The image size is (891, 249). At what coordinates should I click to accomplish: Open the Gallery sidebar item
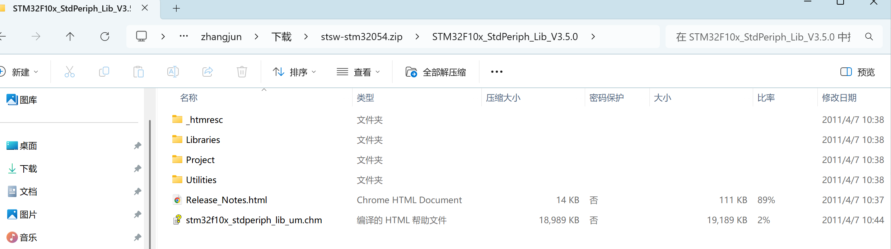22,100
